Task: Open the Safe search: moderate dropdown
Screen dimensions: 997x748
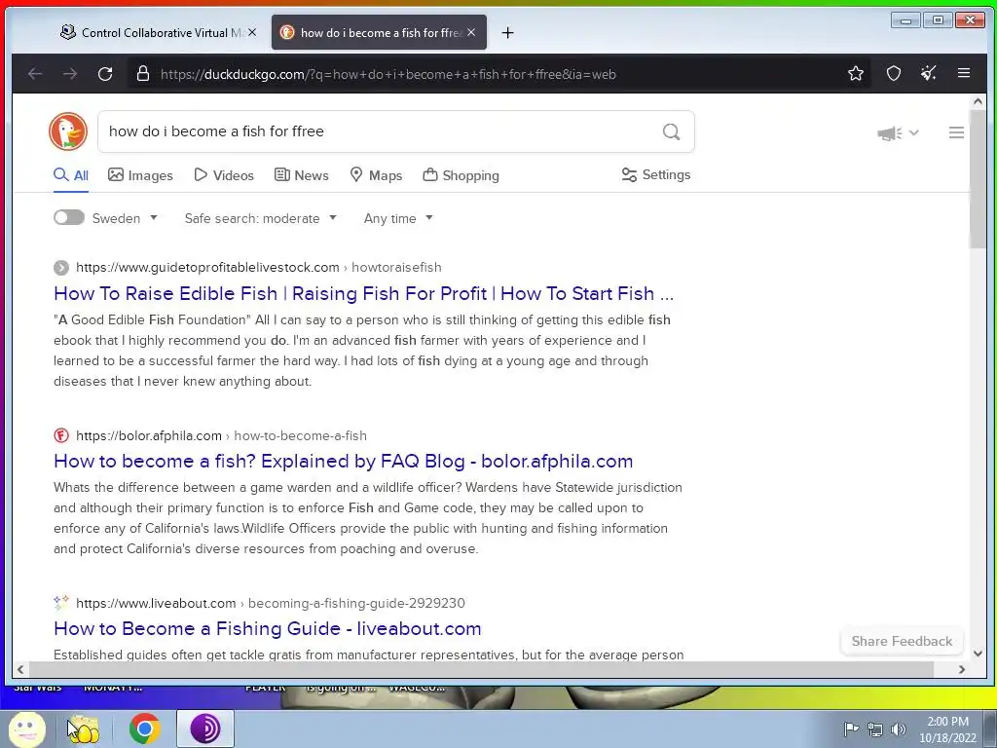Action: [x=261, y=218]
